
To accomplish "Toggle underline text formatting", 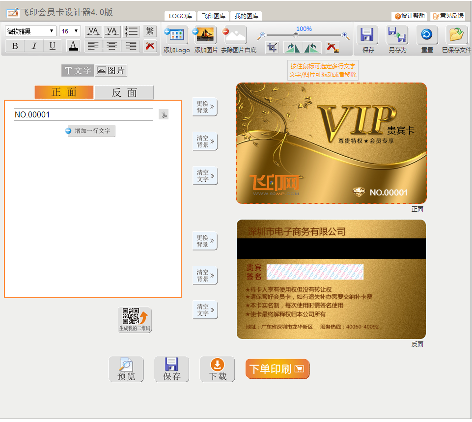I will 53,46.
